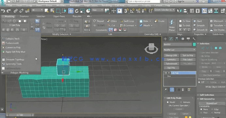Open the Display tab in command panel

[x=188, y=39]
